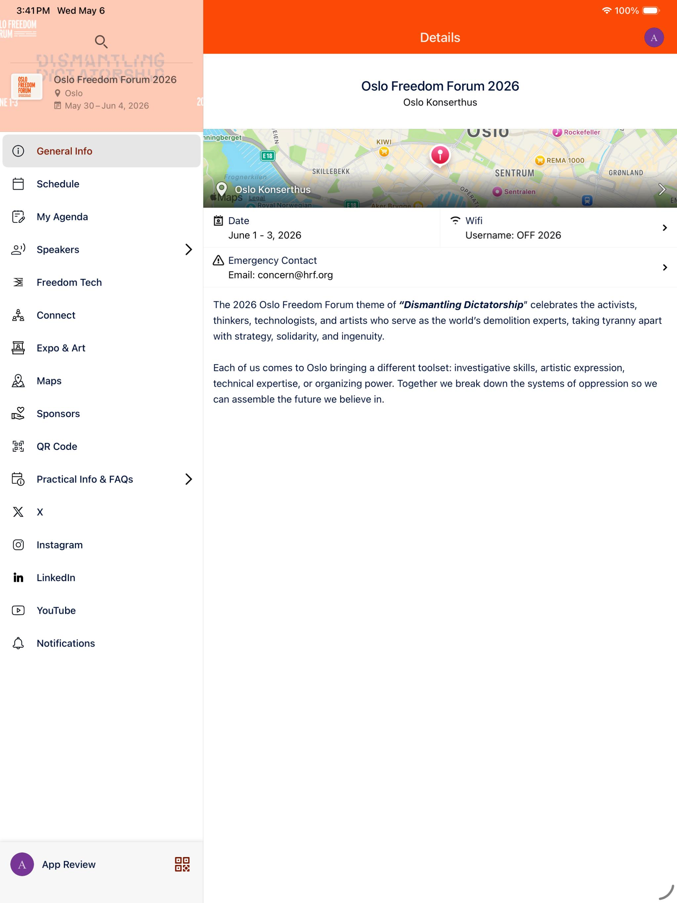Open the Legal link on the map
The image size is (677, 903).
click(x=257, y=198)
